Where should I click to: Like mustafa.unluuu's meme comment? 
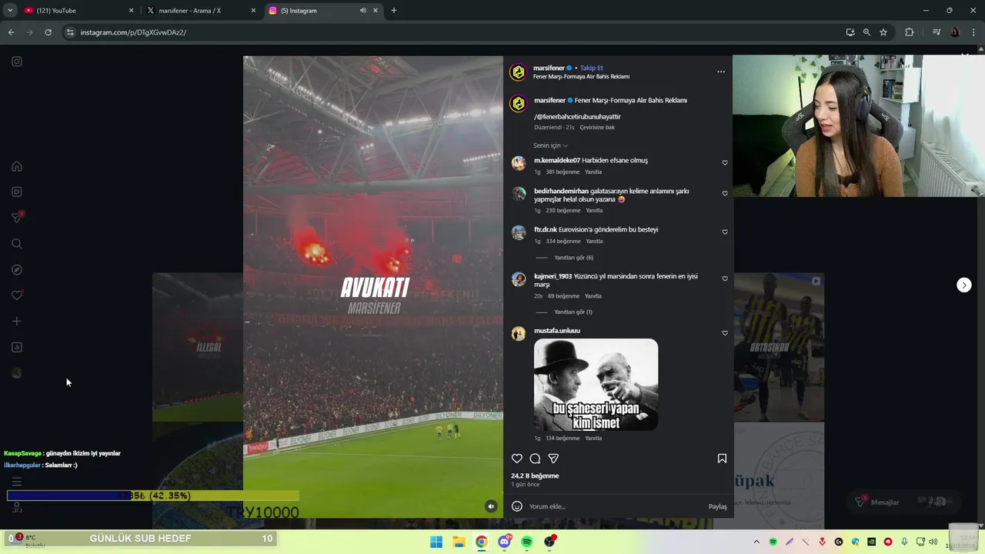(725, 333)
